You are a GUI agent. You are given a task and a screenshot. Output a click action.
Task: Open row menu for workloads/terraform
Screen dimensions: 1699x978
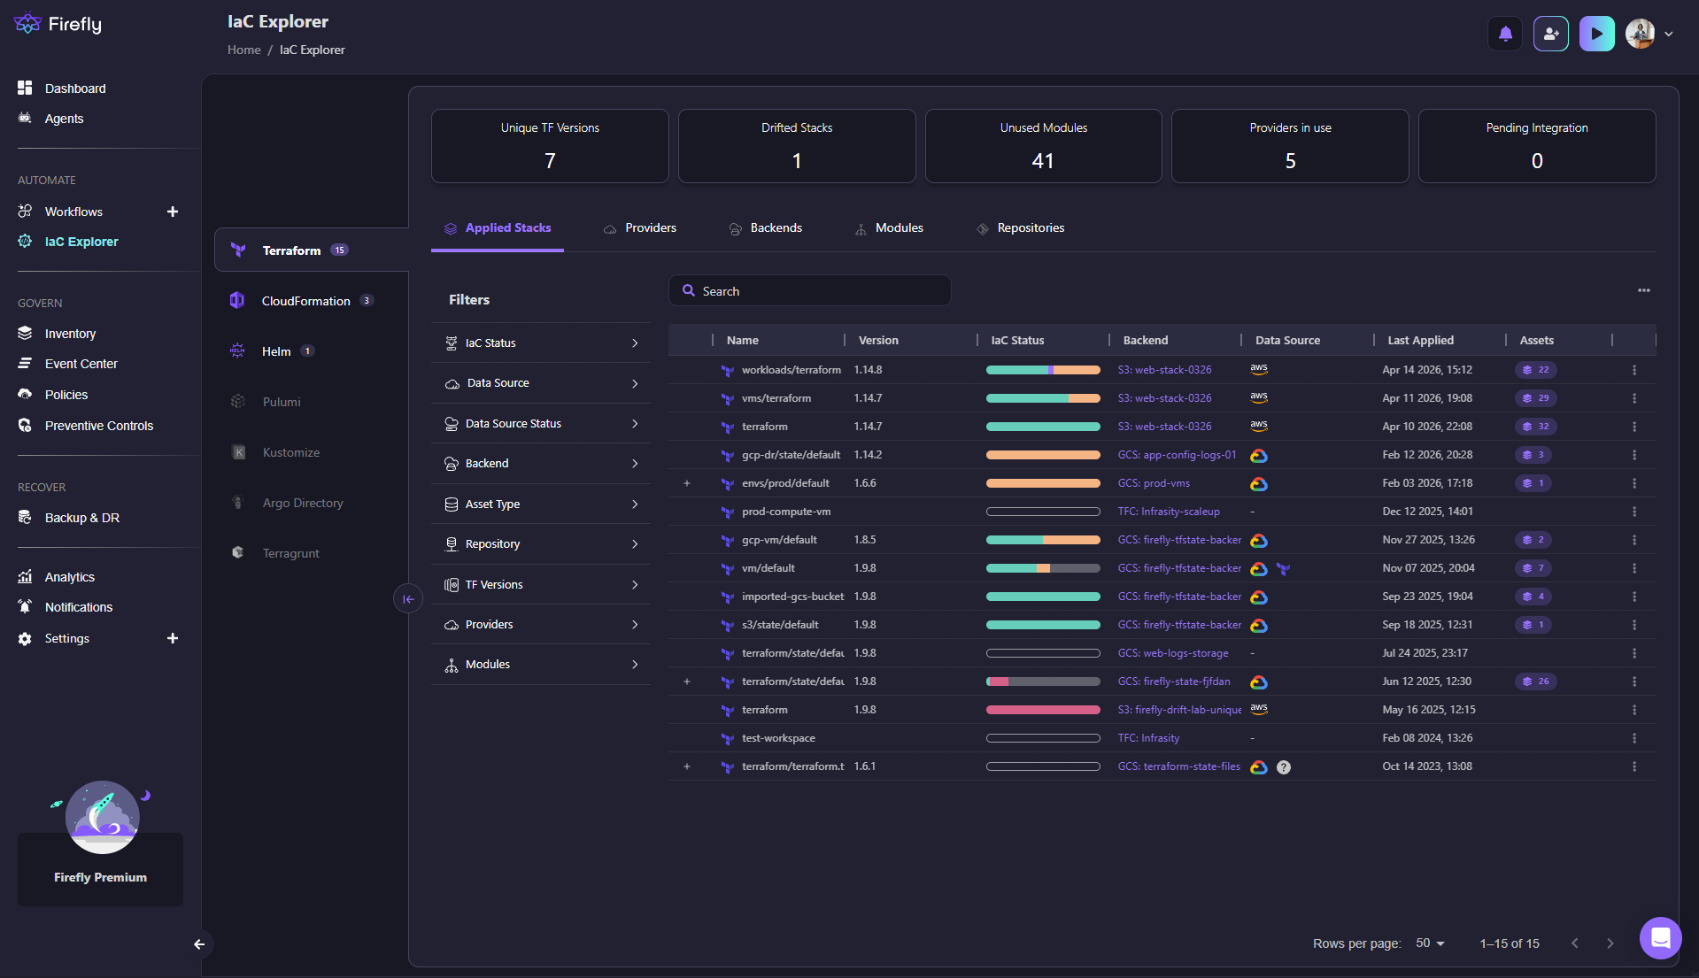[x=1634, y=370]
